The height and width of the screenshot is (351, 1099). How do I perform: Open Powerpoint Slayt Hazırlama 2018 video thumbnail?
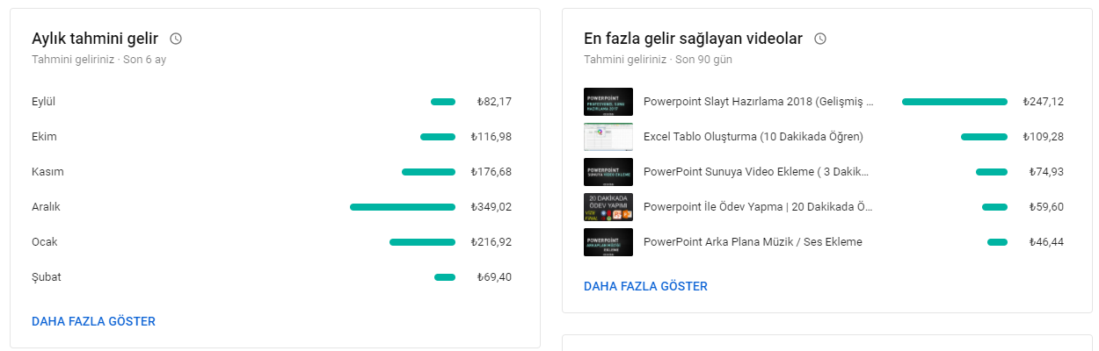(x=608, y=102)
